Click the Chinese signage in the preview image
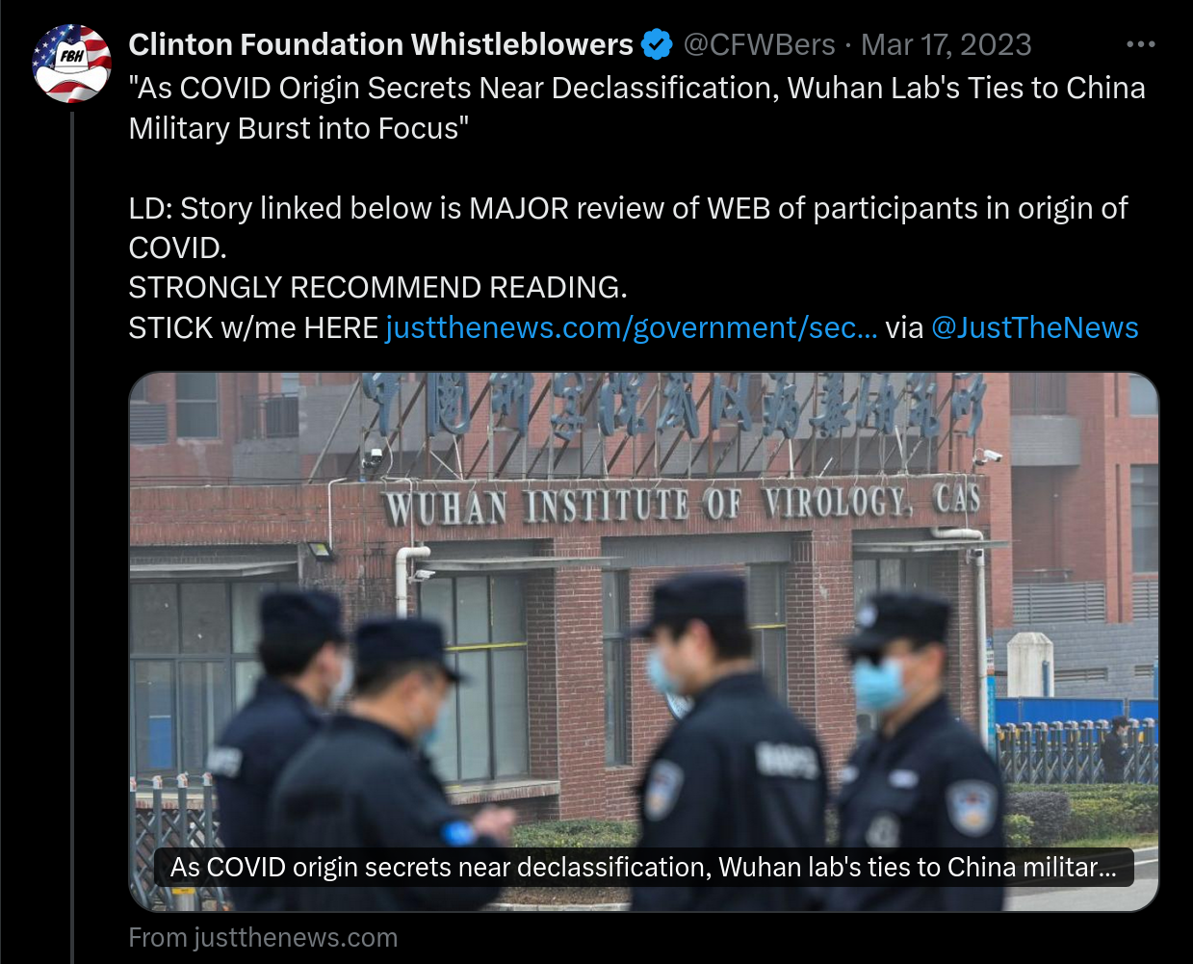Screen dimensions: 1193x964 [672, 404]
